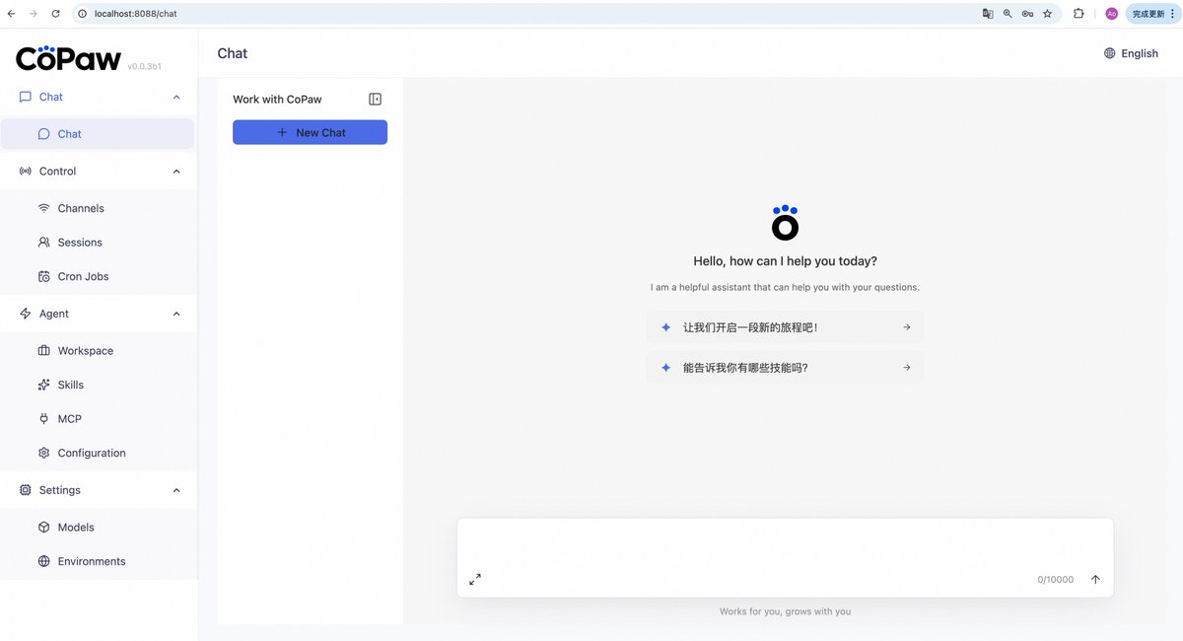The width and height of the screenshot is (1183, 641).
Task: Open Models under Settings
Action: 74,527
